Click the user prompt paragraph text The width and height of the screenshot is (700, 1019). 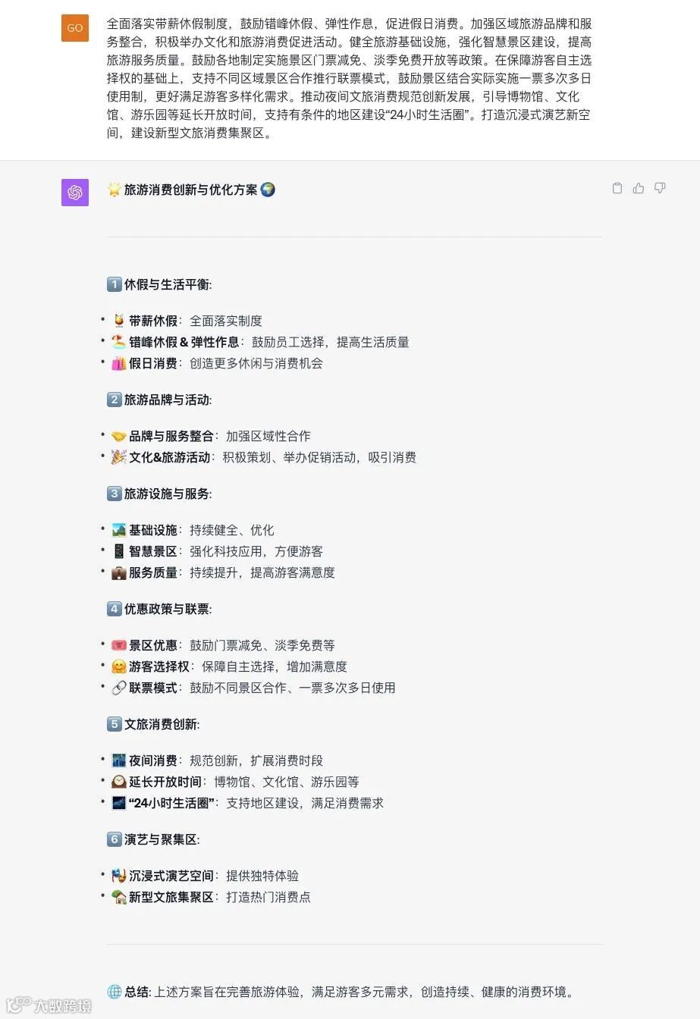pos(349,78)
